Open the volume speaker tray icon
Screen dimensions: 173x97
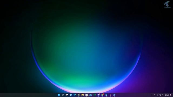[x=162, y=95]
